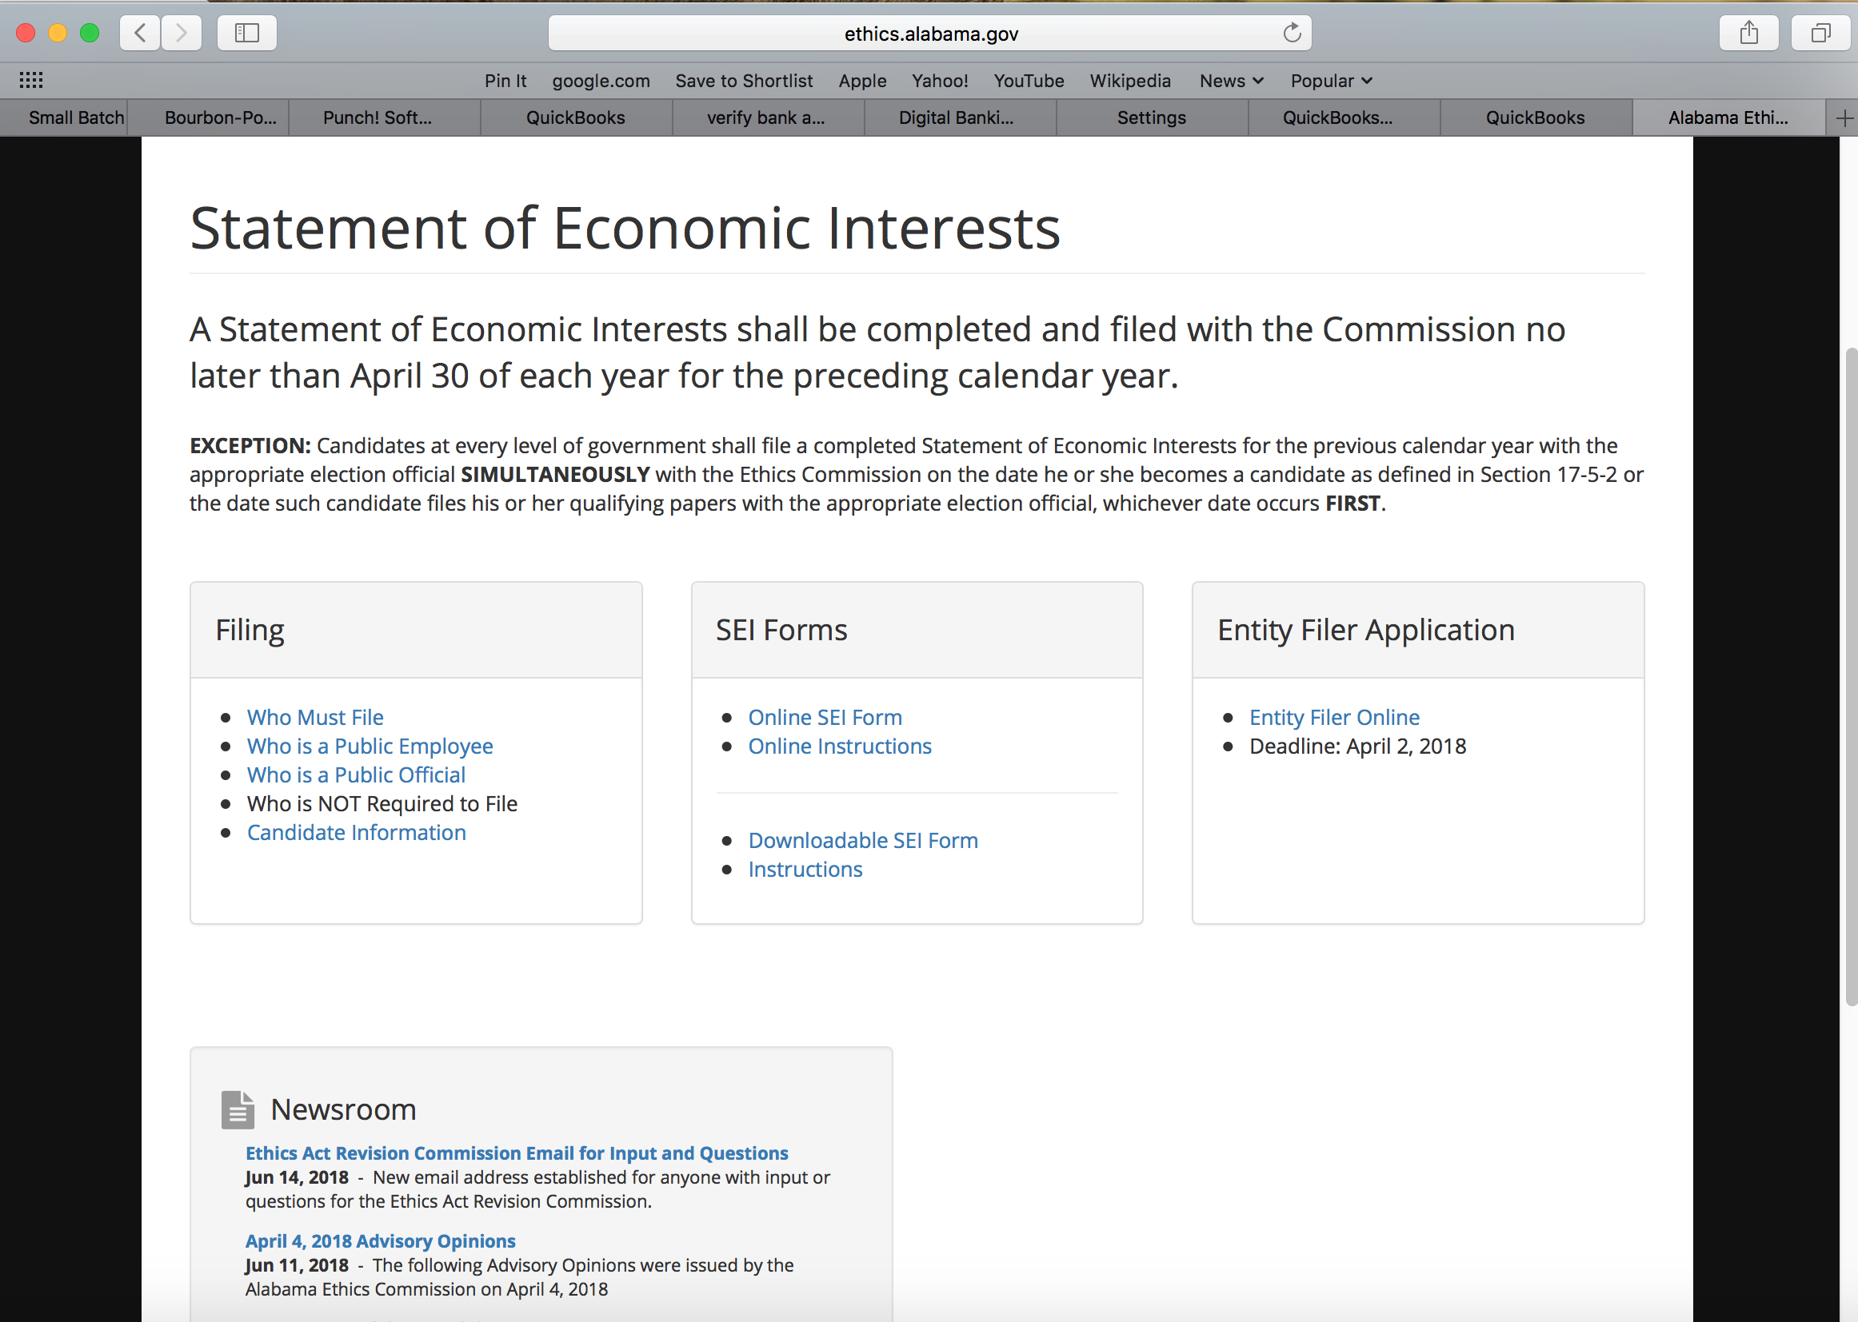This screenshot has height=1322, width=1858.
Task: Click 'Deadline: April 2, 2018' text
Action: click(x=1357, y=746)
